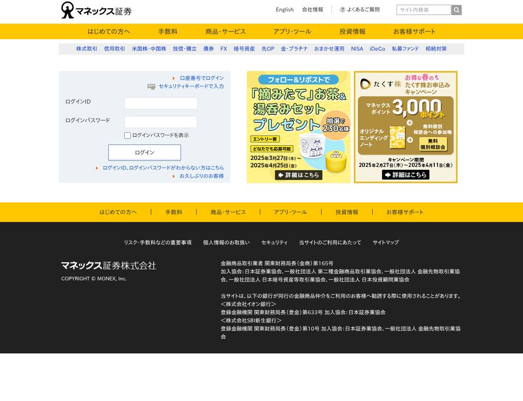
Task: Open the 商品・サービス menu
Action: point(224,32)
